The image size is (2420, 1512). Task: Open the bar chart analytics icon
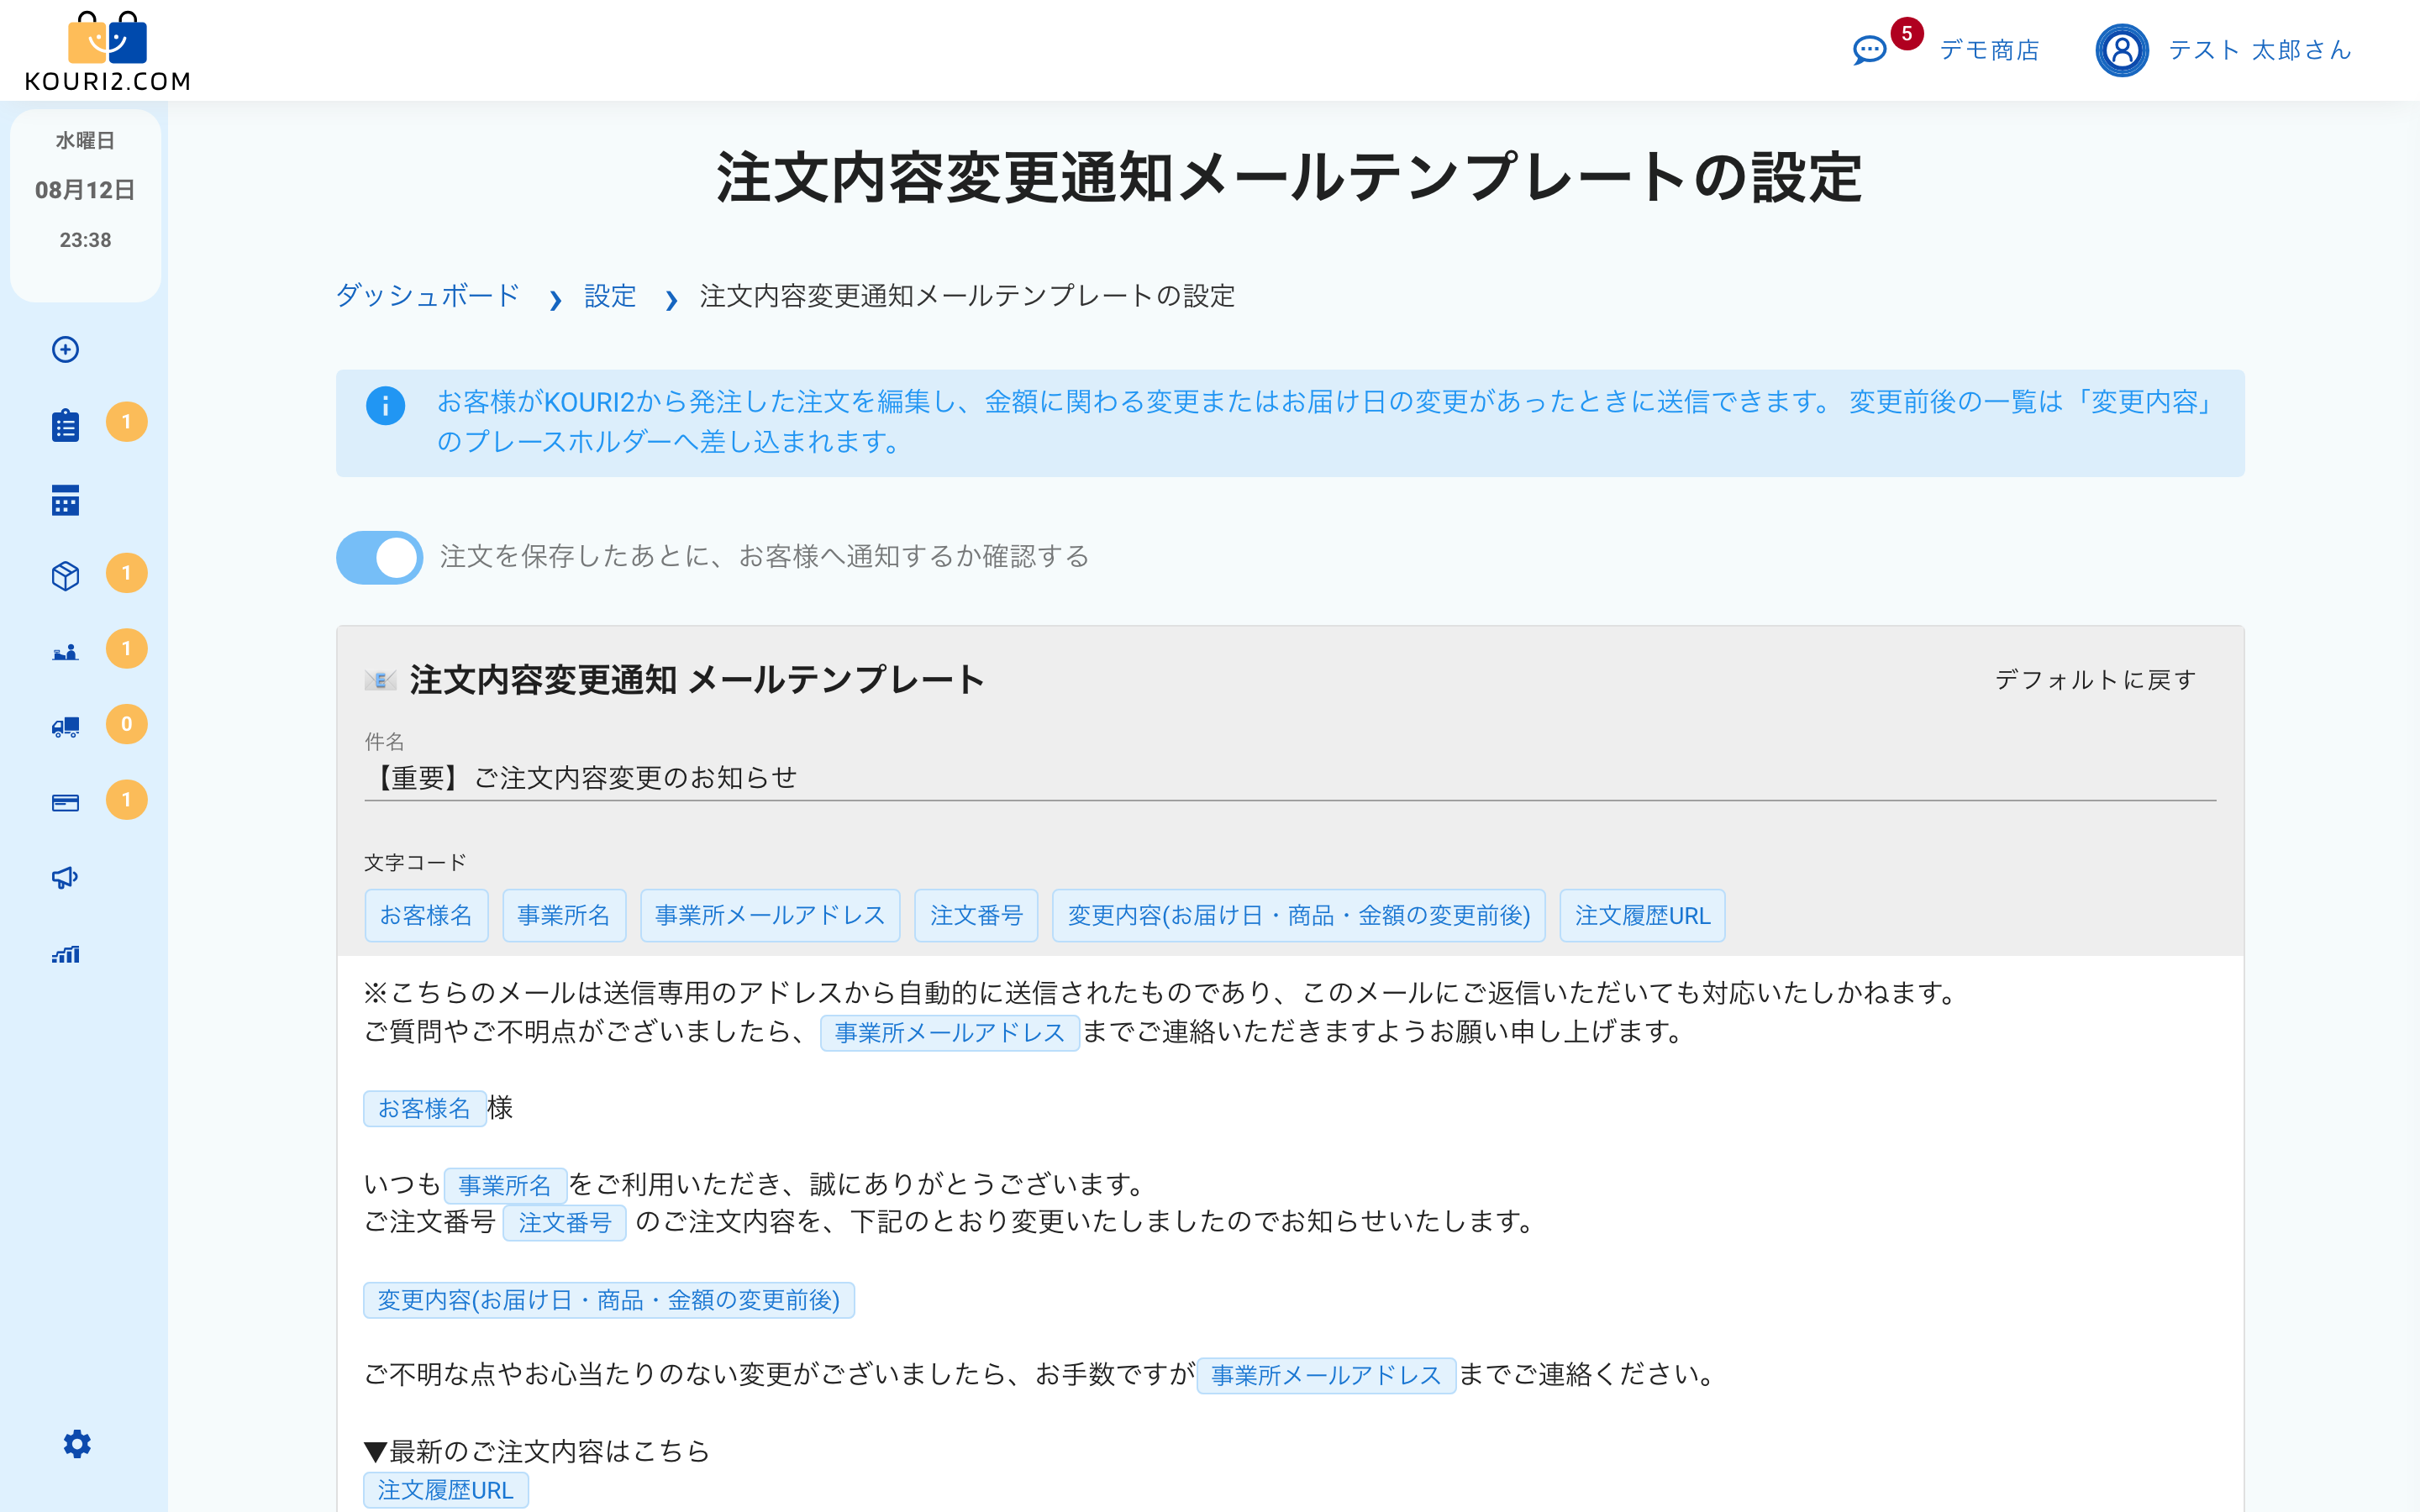tap(66, 954)
